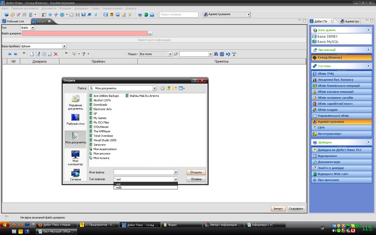The width and height of the screenshot is (376, 235).
Task: Open the Все поля search field dropdown
Action: coord(170,54)
